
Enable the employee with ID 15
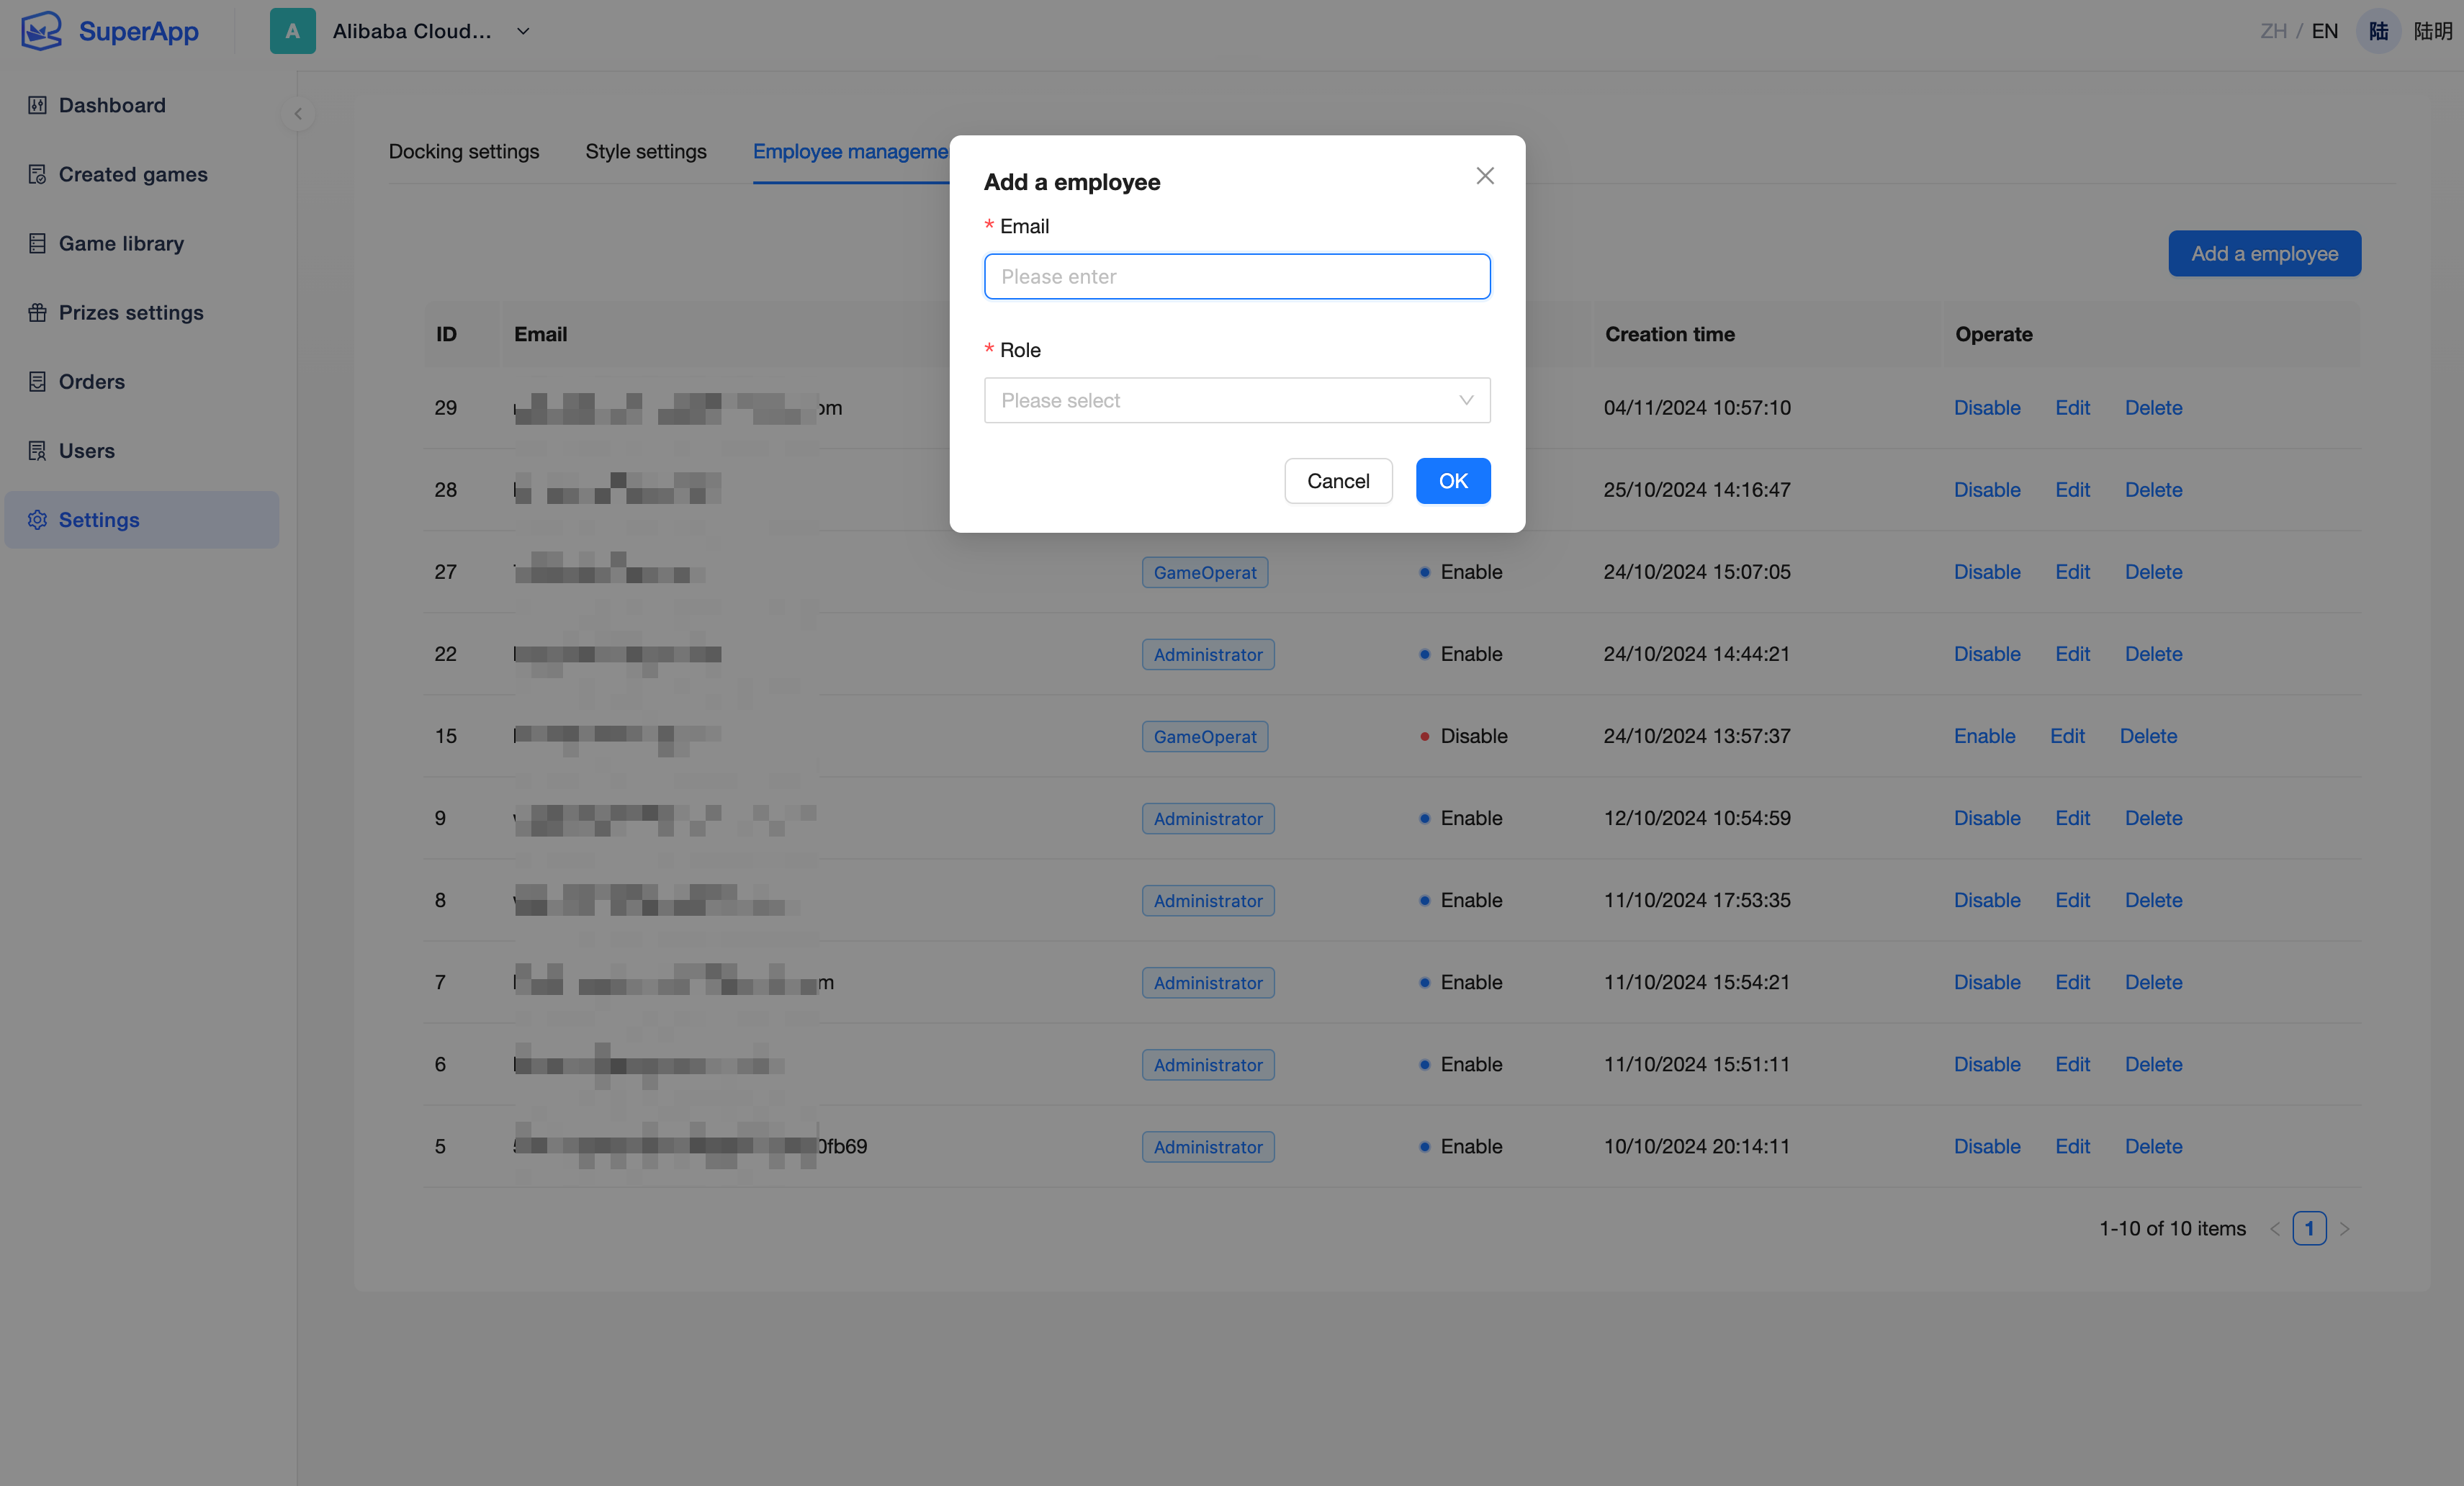click(1985, 735)
